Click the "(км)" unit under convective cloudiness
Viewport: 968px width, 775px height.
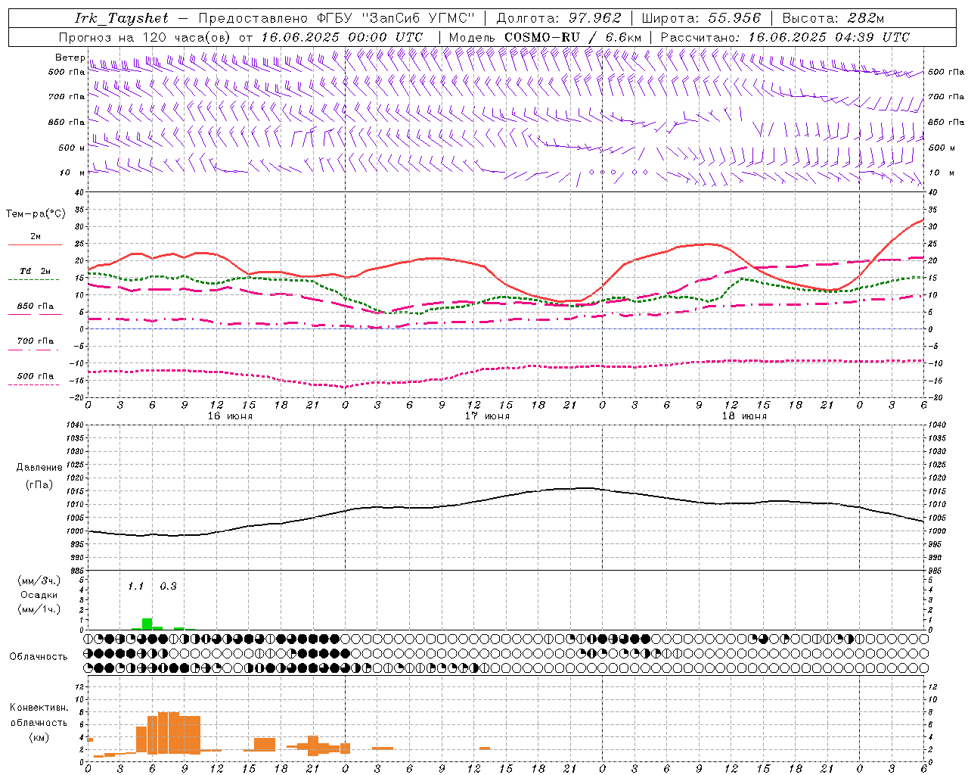(x=39, y=737)
